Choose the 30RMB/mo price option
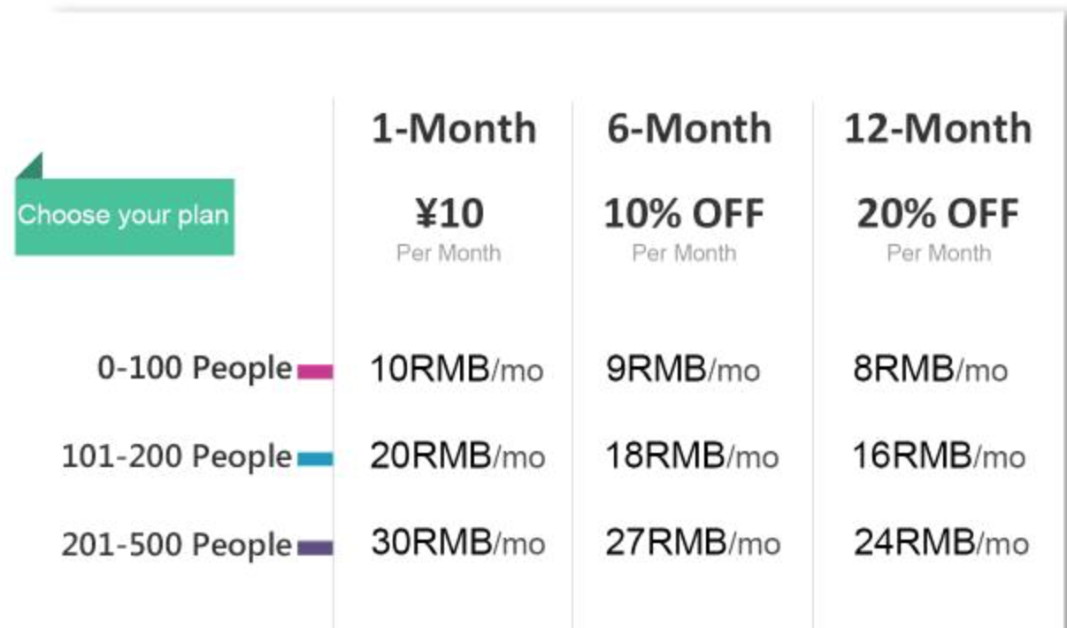Viewport: 1067px width, 628px height. (x=457, y=542)
